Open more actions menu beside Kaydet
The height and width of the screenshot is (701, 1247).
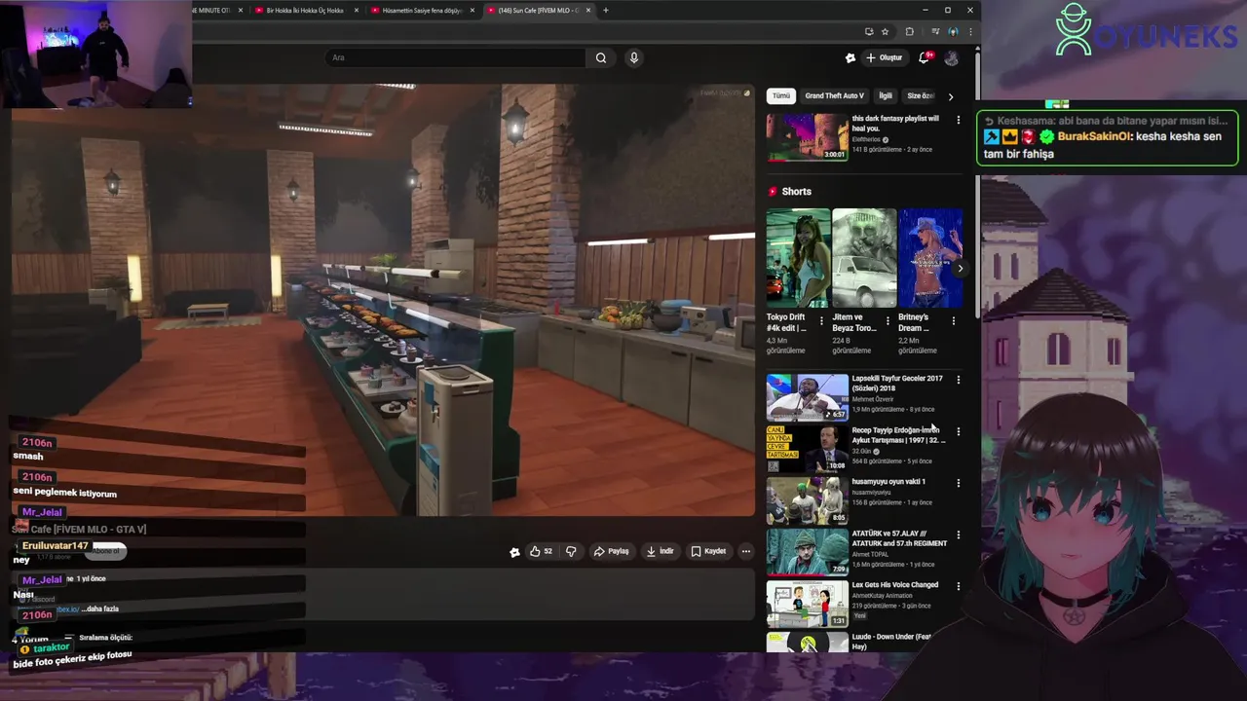[746, 551]
